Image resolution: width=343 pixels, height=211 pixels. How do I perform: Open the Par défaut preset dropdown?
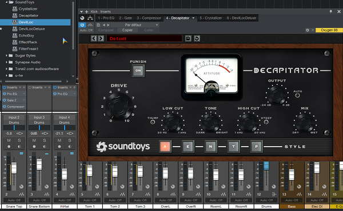(135, 25)
